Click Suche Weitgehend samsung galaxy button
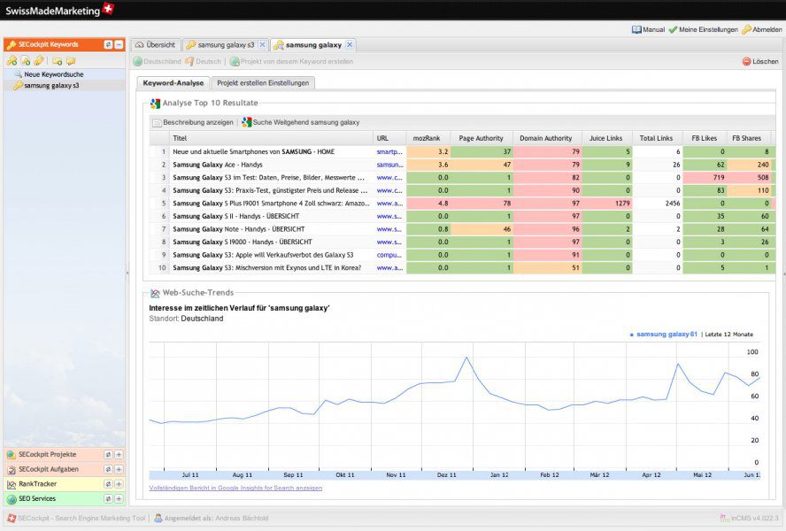Screen dimensions: 786x531 (x=301, y=122)
